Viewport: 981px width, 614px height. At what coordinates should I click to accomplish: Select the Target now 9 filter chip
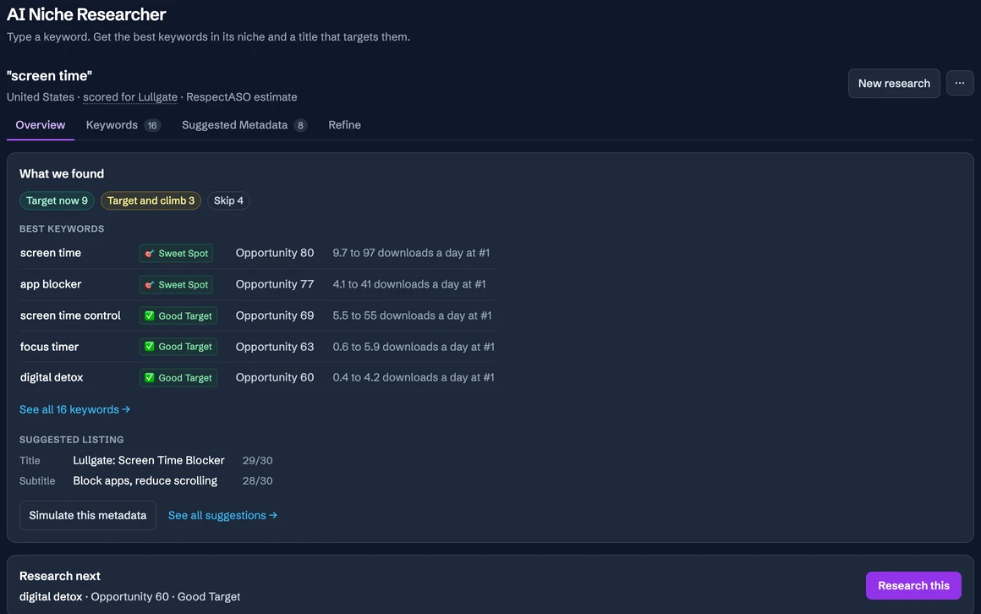[x=57, y=201]
